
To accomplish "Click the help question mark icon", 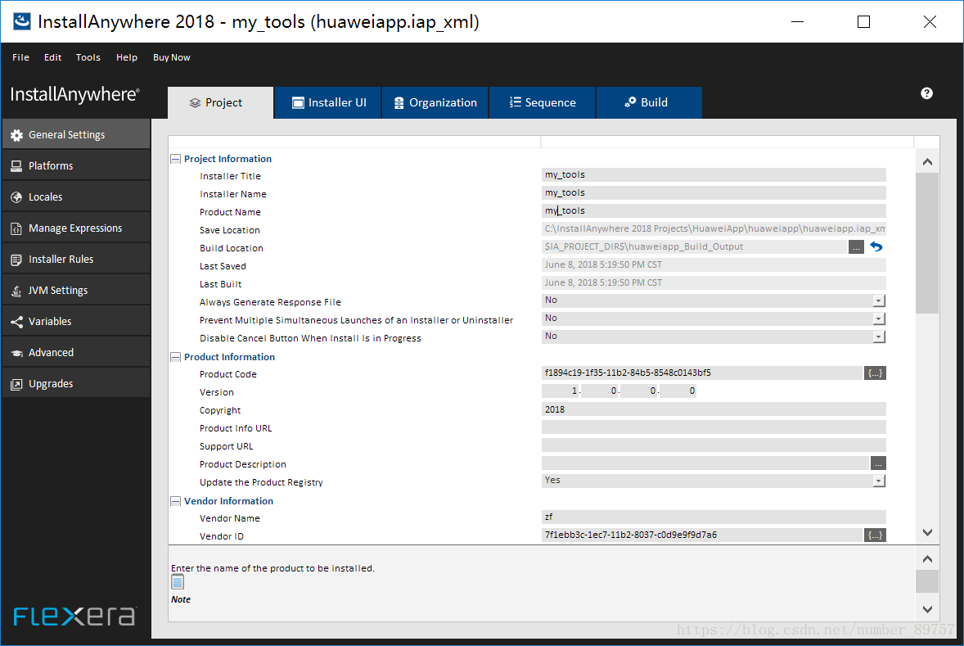I will pos(926,93).
